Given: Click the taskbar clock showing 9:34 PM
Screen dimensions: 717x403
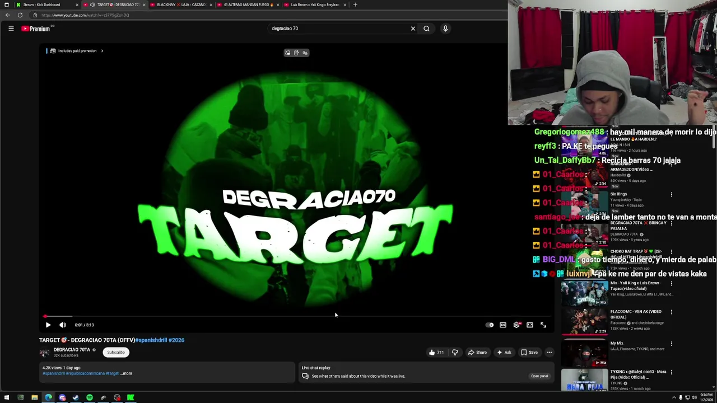Looking at the screenshot, I should [x=706, y=398].
